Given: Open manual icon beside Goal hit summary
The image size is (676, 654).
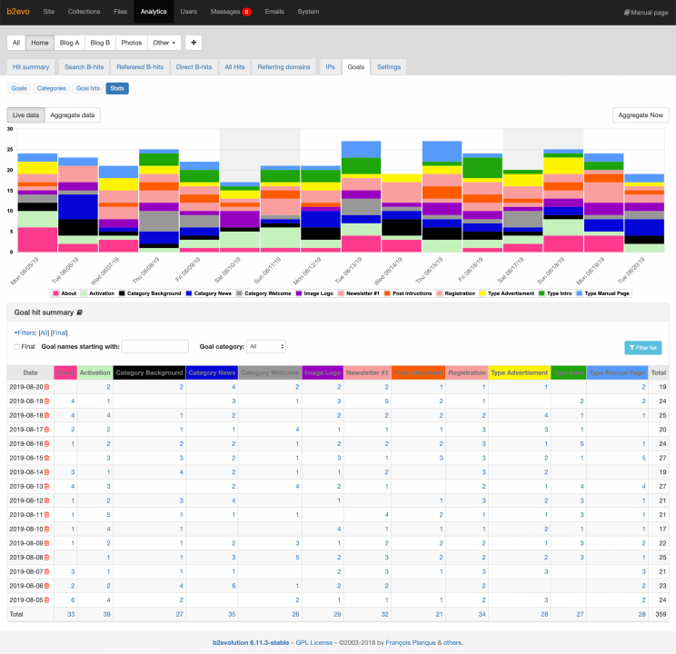Looking at the screenshot, I should [79, 312].
